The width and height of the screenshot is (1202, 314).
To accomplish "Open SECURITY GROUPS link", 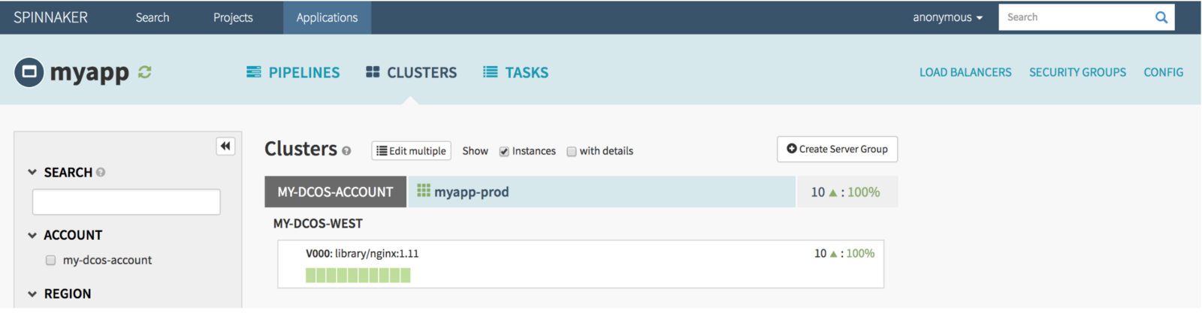I will pyautogui.click(x=1077, y=72).
